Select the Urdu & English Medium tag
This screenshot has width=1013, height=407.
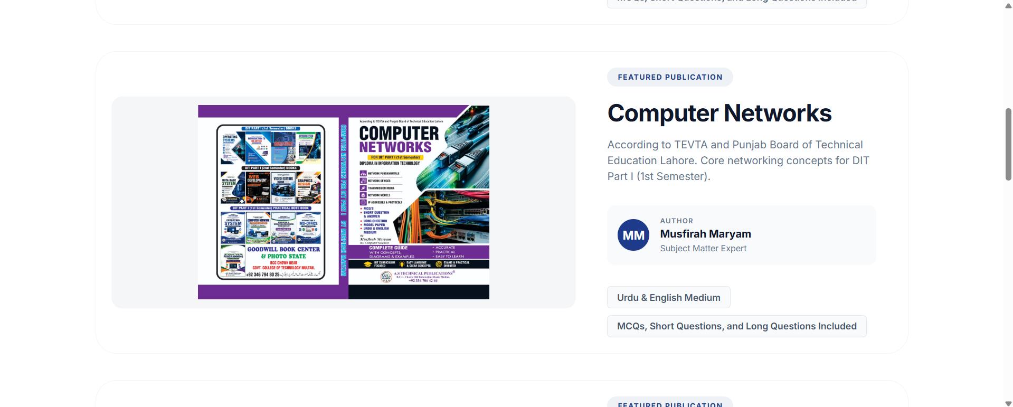click(x=669, y=297)
